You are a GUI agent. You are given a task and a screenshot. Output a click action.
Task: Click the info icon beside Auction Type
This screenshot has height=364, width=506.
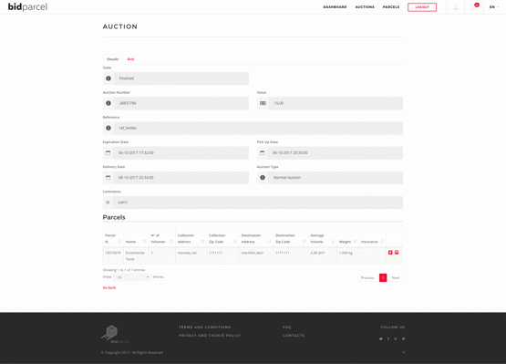[263, 178]
